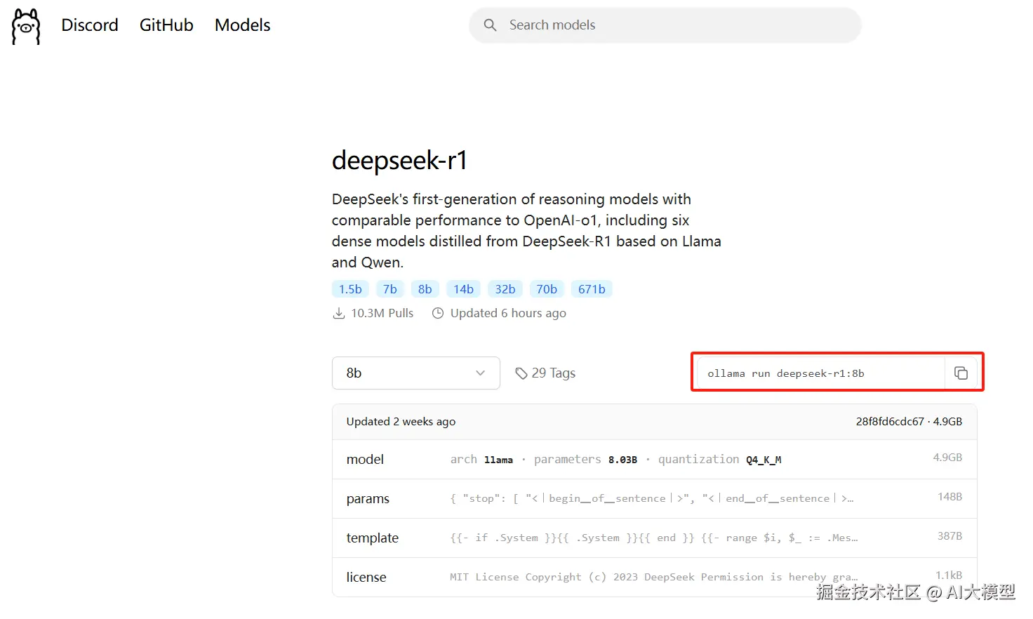Image resolution: width=1033 pixels, height=619 pixels.
Task: Copy the ollama run command
Action: point(961,373)
